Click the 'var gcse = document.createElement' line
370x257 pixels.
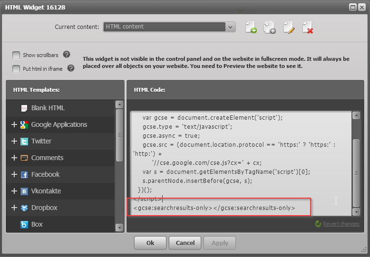pyautogui.click(x=213, y=118)
